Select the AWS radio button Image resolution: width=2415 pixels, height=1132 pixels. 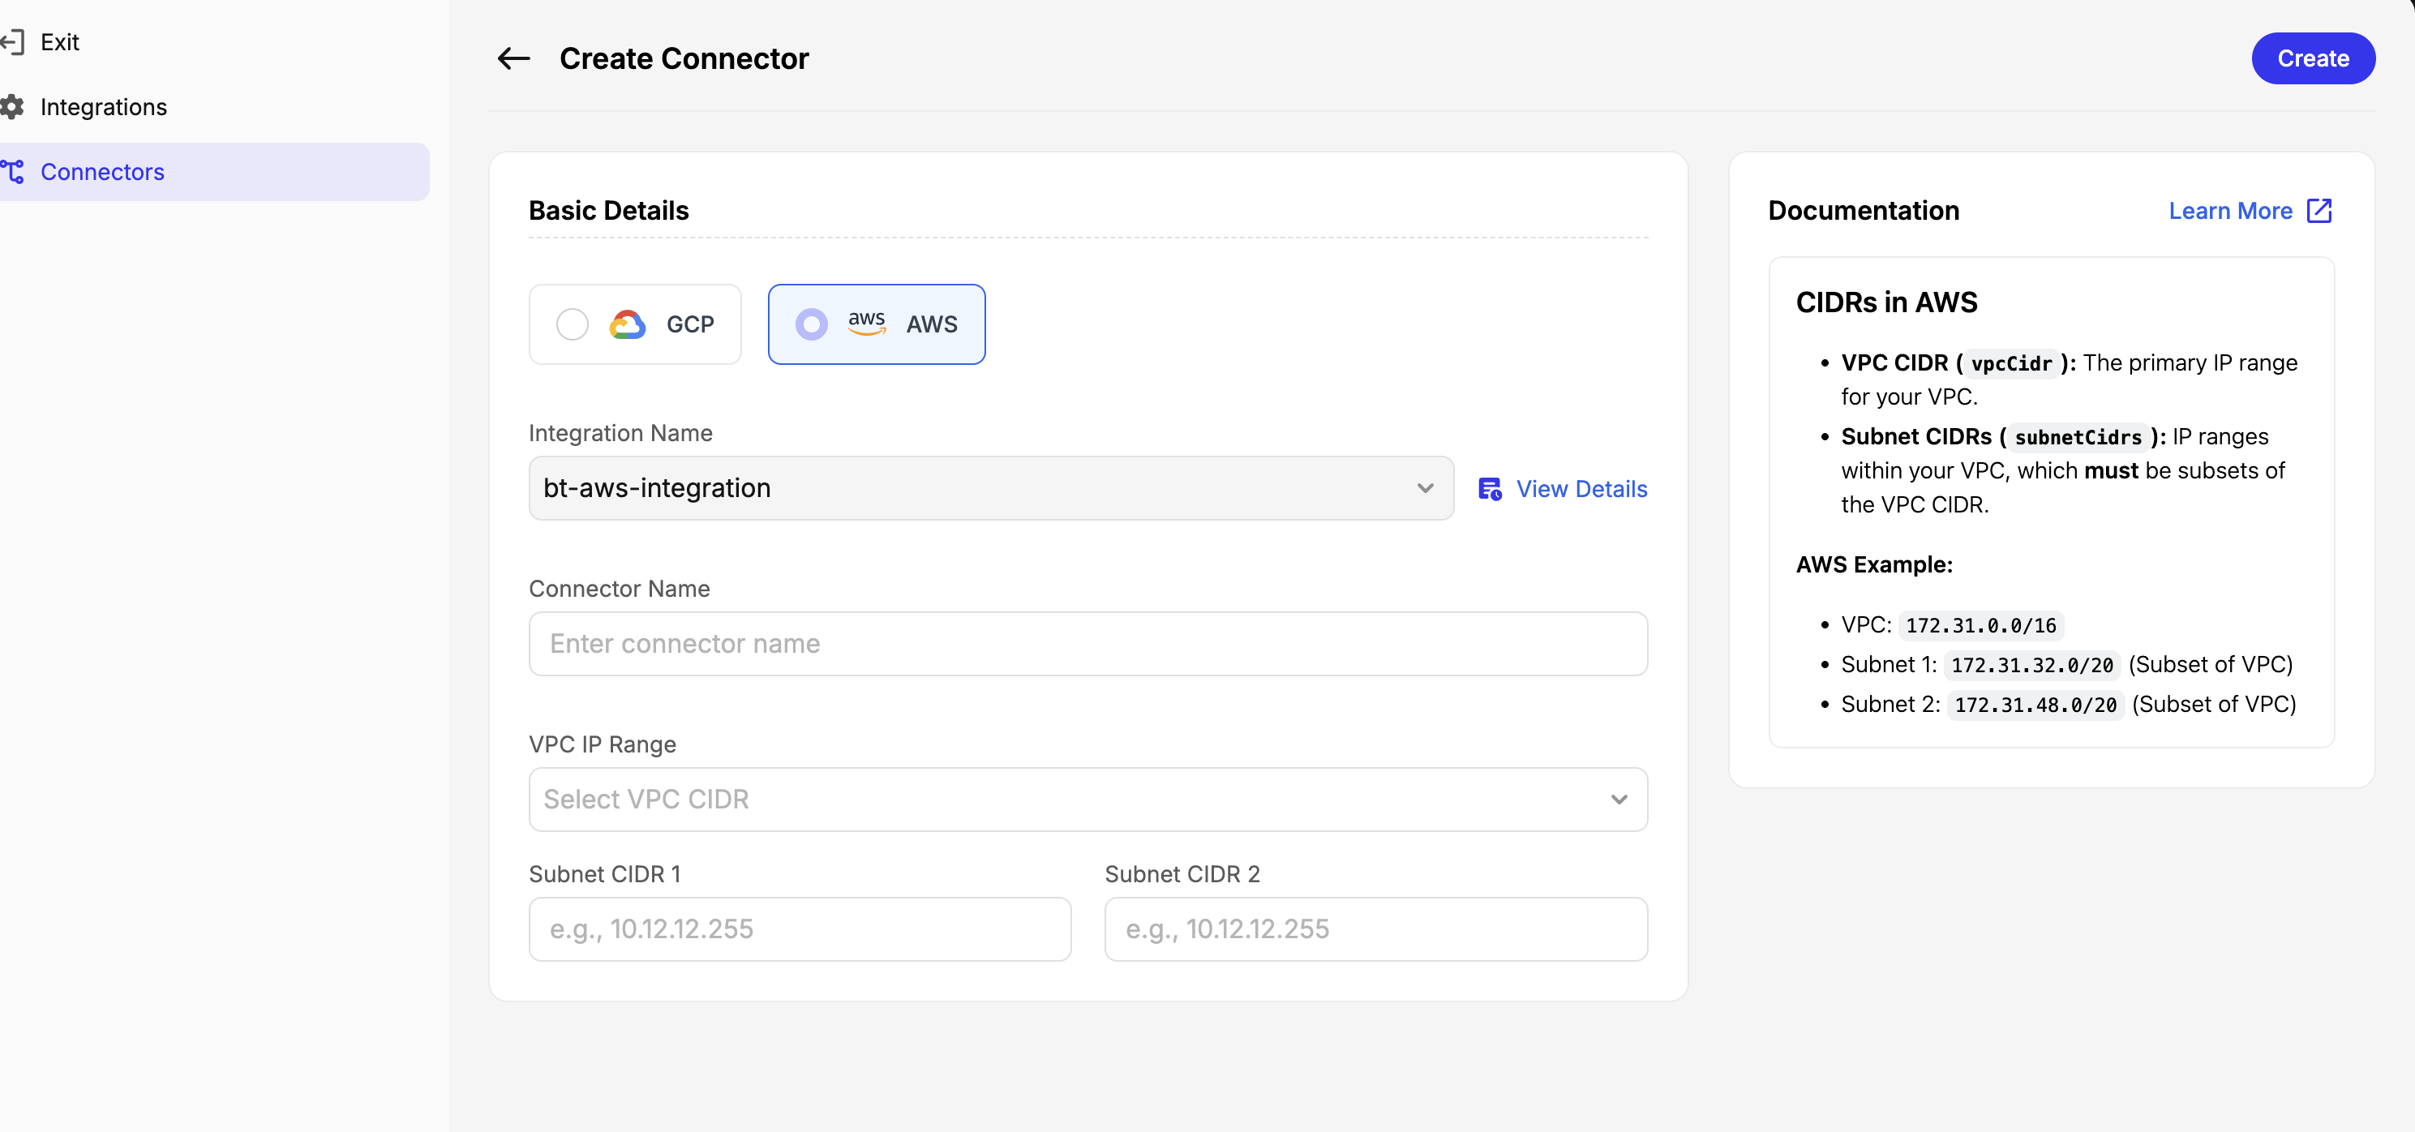[x=811, y=324]
